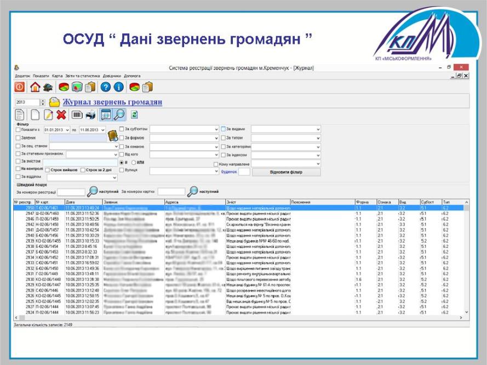The width and height of the screenshot is (487, 365).
Task: Select the 'ИЛИ' radio button
Action: (x=134, y=163)
